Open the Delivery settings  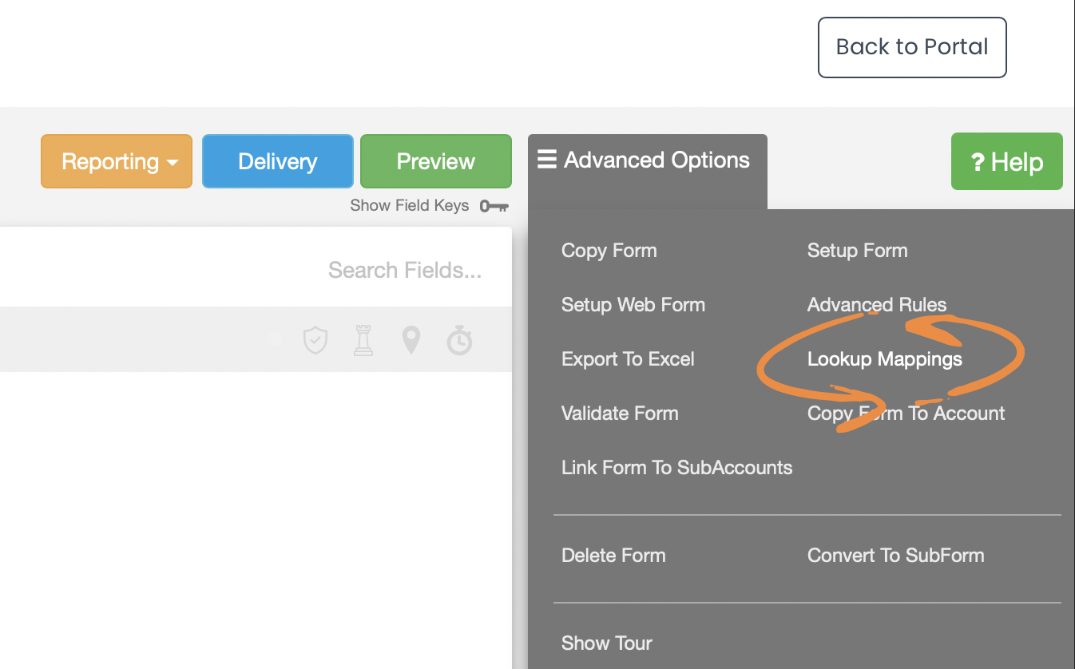277,161
